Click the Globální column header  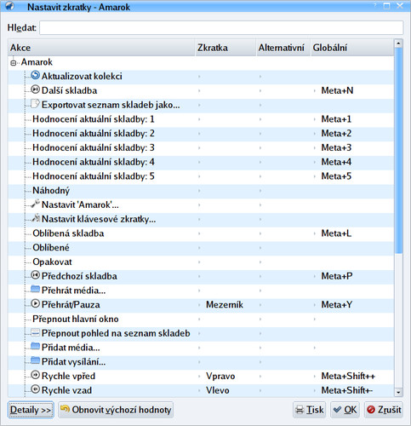[x=352, y=48]
